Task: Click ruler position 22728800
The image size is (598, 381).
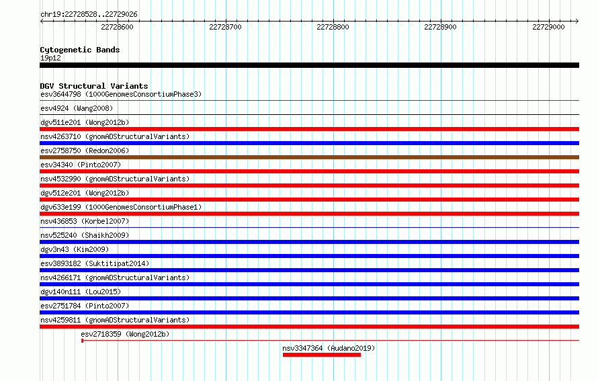Action: (x=333, y=27)
